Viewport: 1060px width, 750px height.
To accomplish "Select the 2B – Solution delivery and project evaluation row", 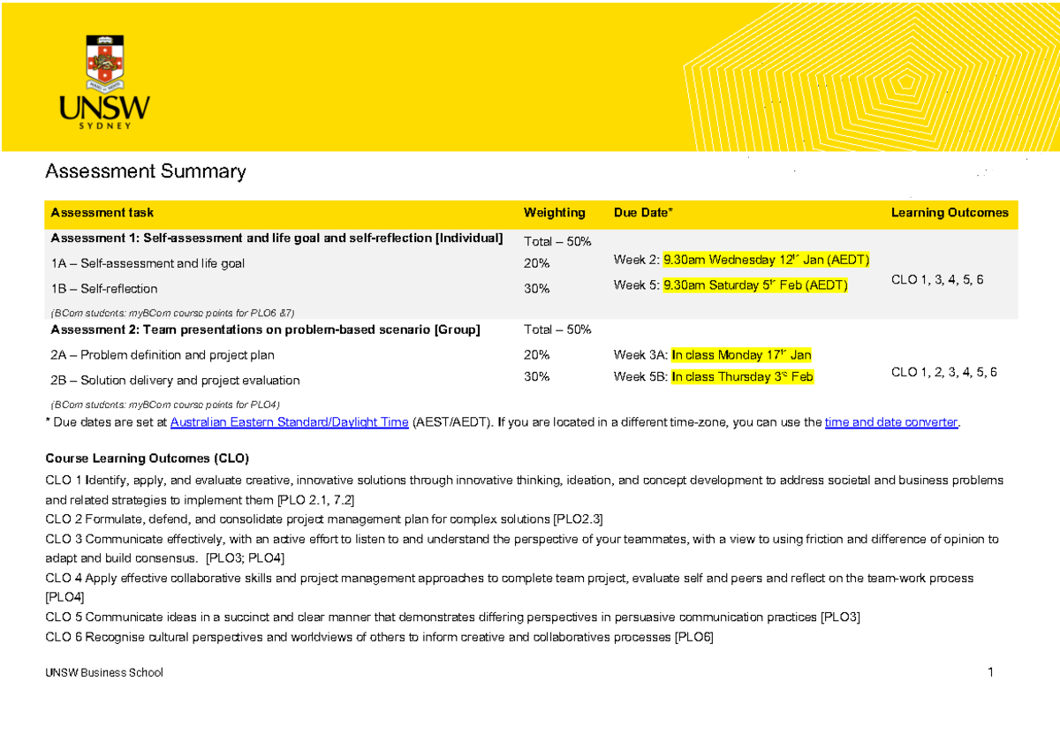I will click(x=175, y=381).
